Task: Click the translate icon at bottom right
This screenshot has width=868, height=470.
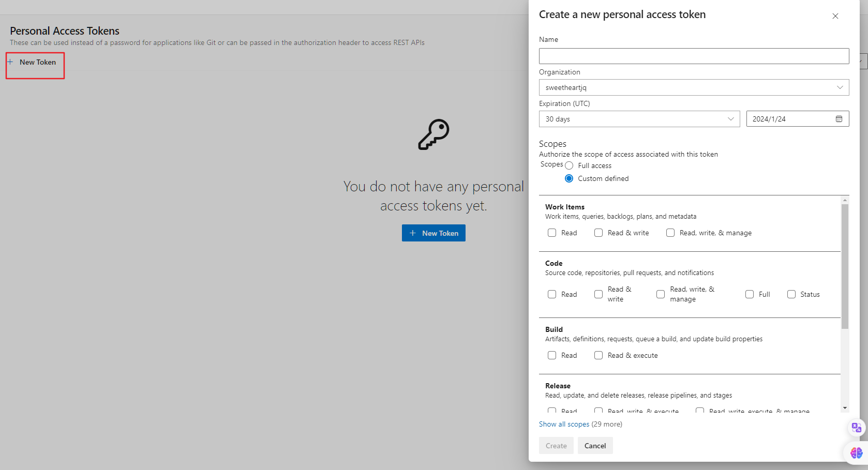Action: click(x=856, y=428)
